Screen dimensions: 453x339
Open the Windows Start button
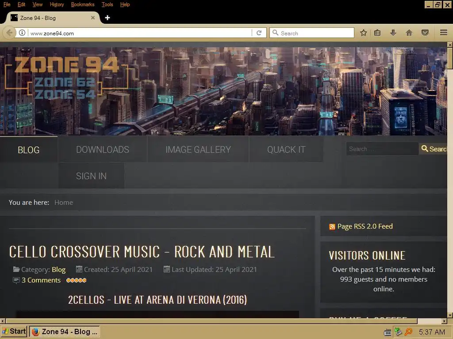(x=14, y=331)
